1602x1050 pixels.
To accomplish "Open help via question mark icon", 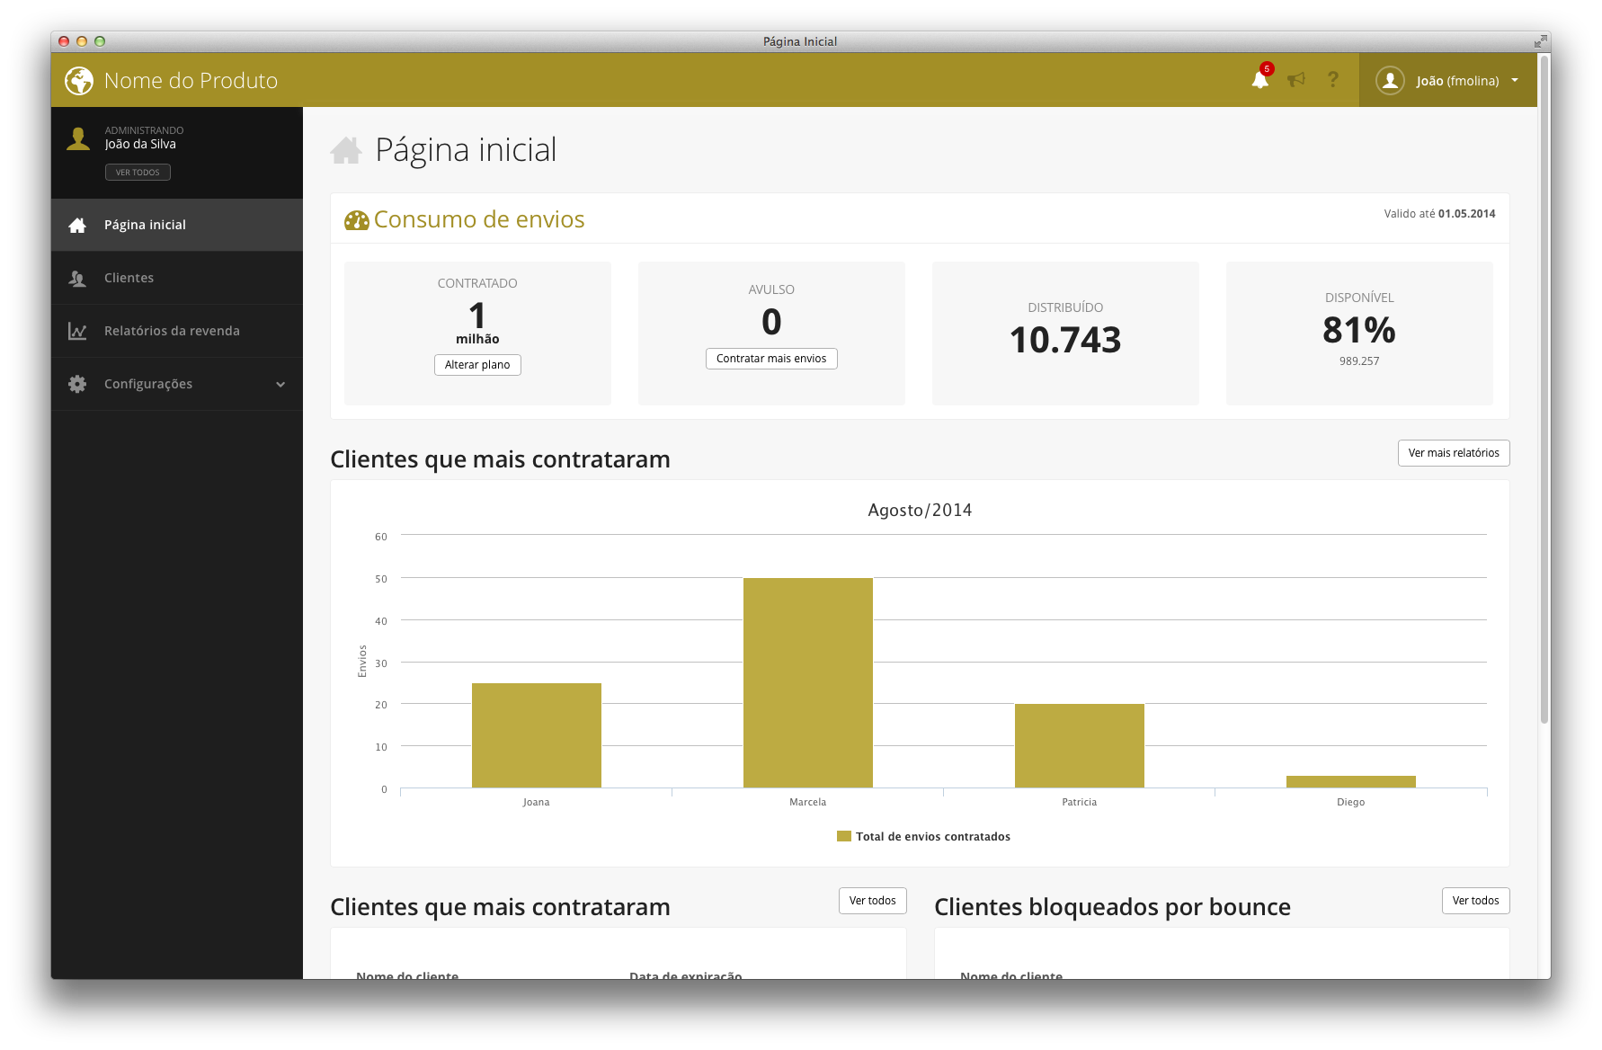I will click(1333, 80).
